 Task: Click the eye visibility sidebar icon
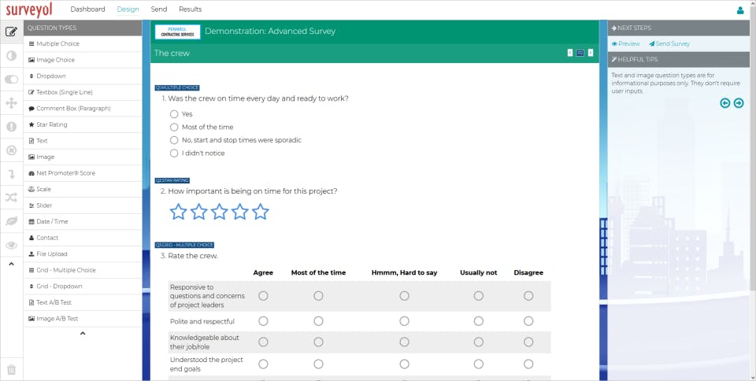pyautogui.click(x=12, y=245)
